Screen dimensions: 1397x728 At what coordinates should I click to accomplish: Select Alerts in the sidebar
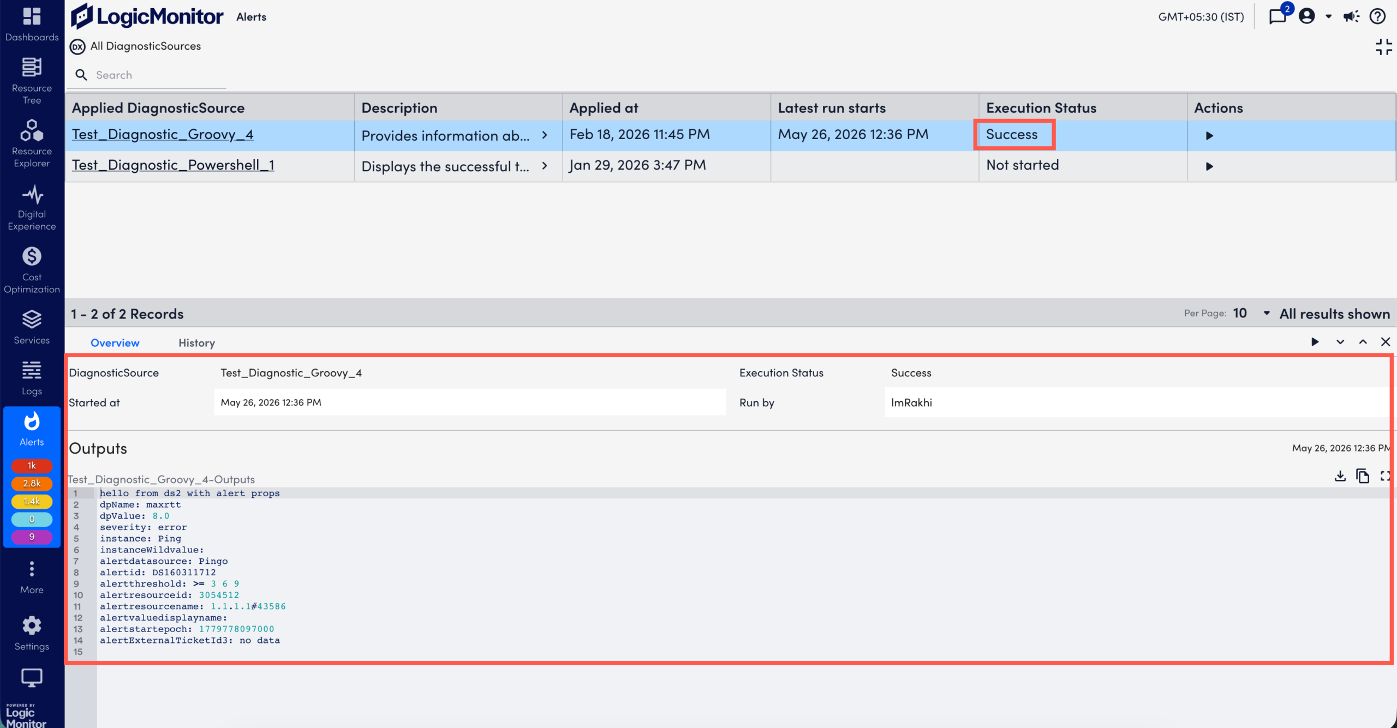pyautogui.click(x=32, y=429)
